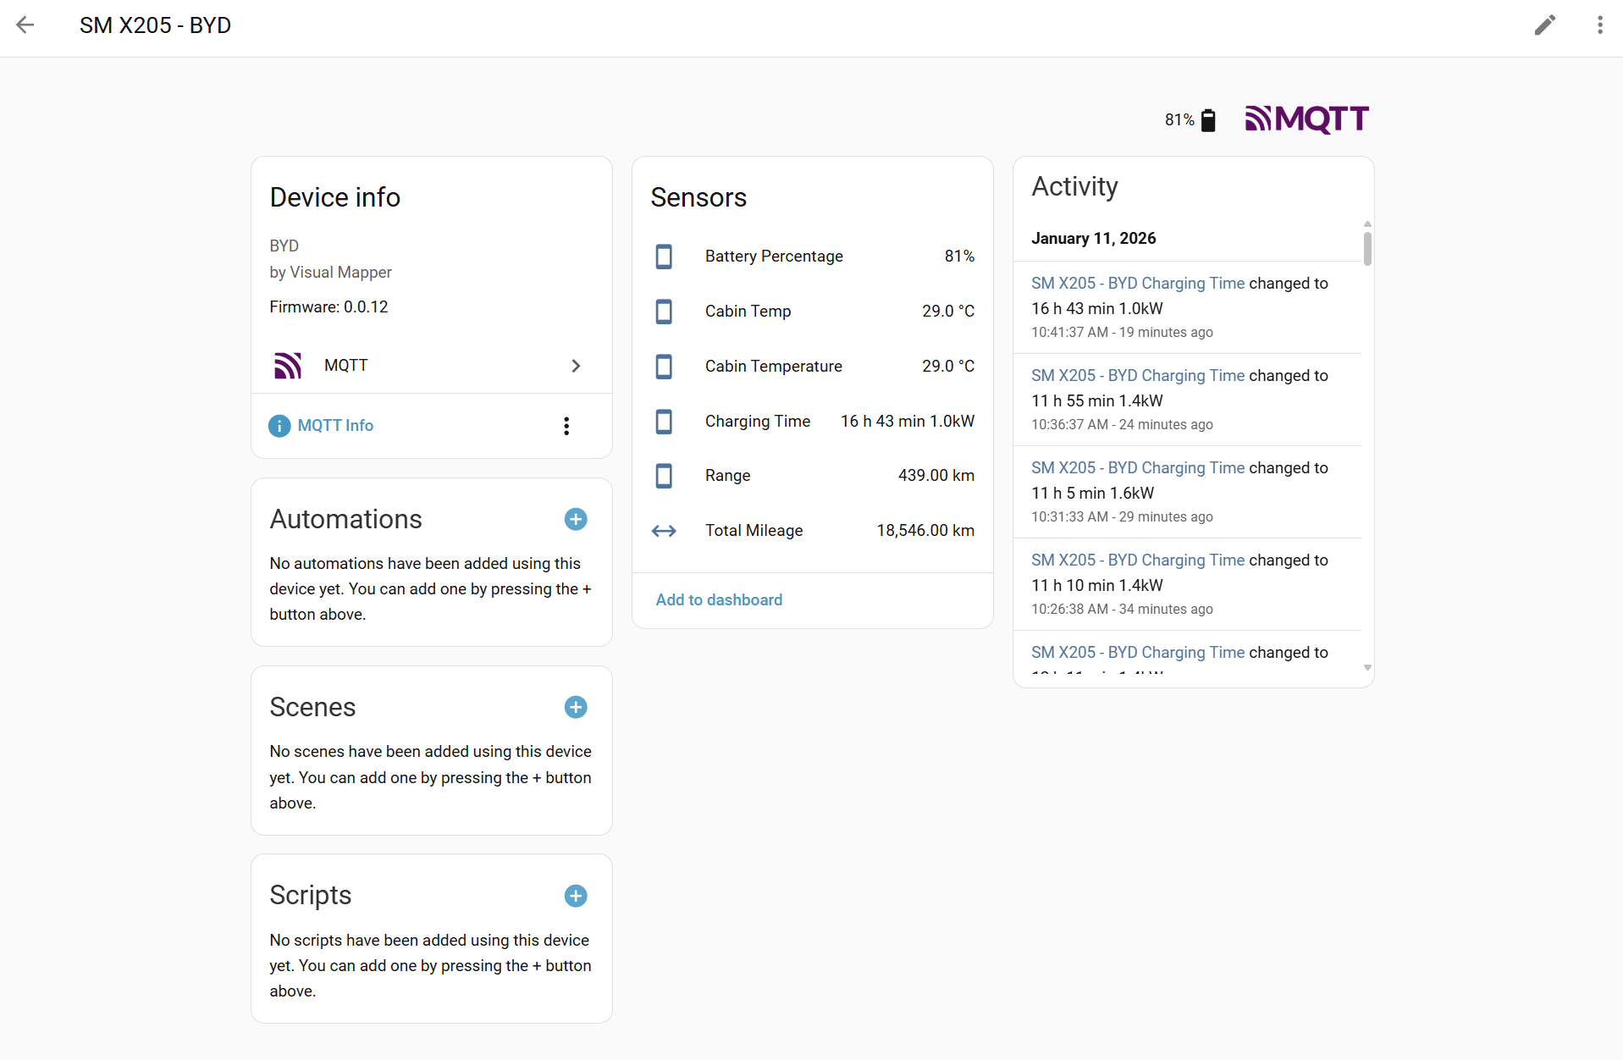1623x1060 pixels.
Task: Click the battery icon showing 81%
Action: pyautogui.click(x=1207, y=119)
